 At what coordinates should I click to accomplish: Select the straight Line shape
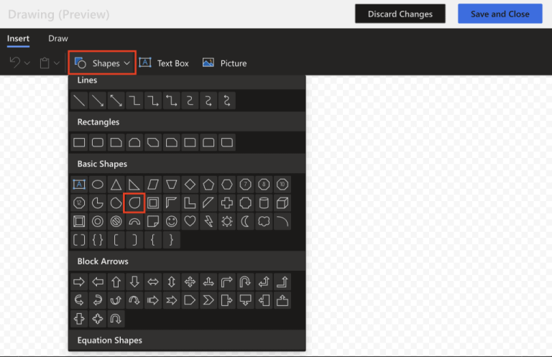pyautogui.click(x=79, y=101)
